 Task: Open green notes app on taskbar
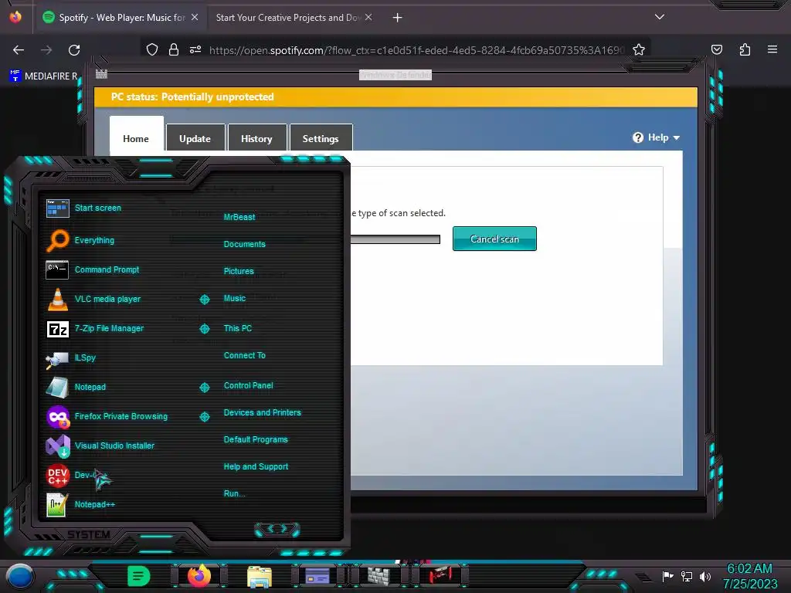click(x=139, y=575)
